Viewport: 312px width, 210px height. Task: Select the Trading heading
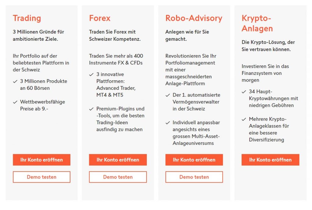coord(27,18)
